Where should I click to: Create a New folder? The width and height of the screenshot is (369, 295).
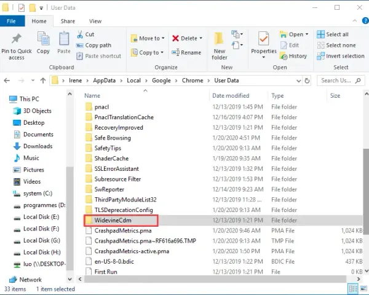tap(220, 46)
